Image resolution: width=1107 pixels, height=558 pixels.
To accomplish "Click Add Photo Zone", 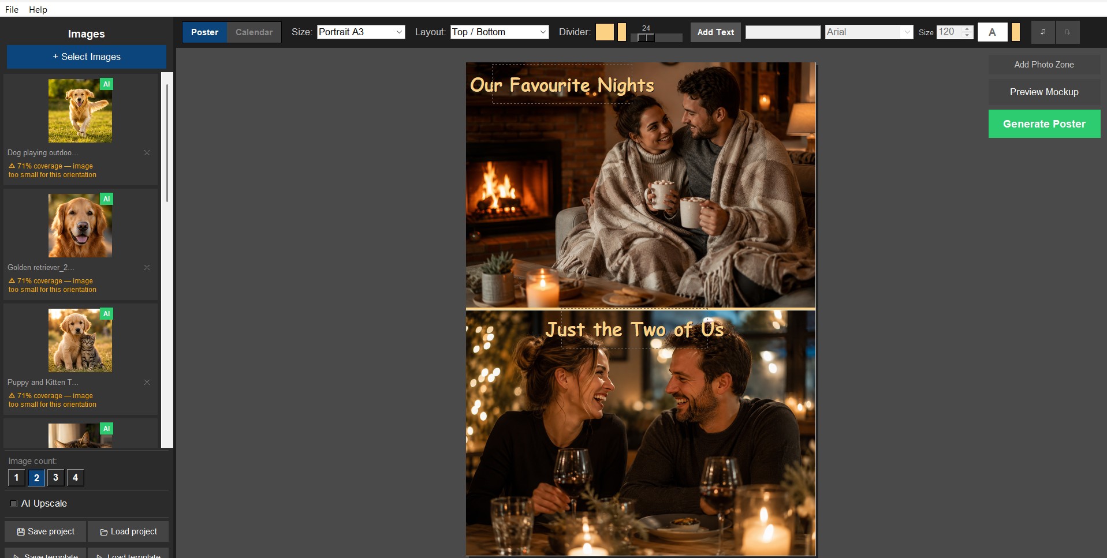I will pos(1044,65).
